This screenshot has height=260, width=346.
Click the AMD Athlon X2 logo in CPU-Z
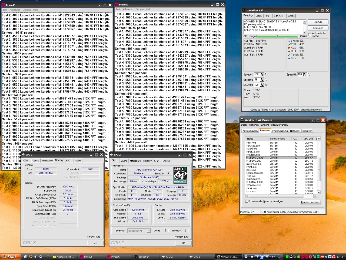pos(180,175)
